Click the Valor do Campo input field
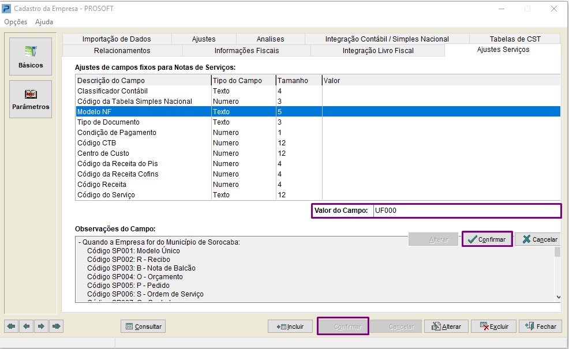Viewport: 569px width, 349px height. coord(466,211)
